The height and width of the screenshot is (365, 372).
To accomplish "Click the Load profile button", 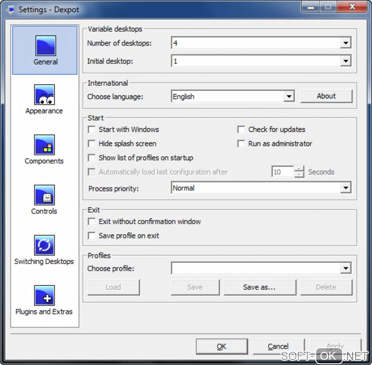I will tap(114, 287).
